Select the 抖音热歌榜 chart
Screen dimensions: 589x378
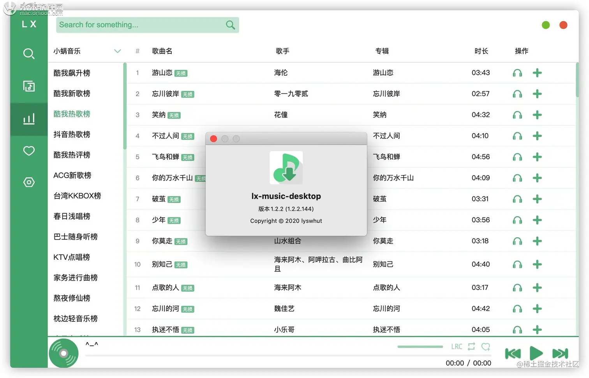(x=72, y=135)
